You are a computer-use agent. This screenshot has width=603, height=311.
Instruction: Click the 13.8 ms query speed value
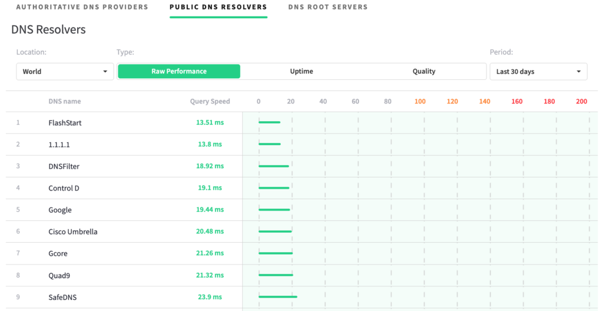coord(210,145)
